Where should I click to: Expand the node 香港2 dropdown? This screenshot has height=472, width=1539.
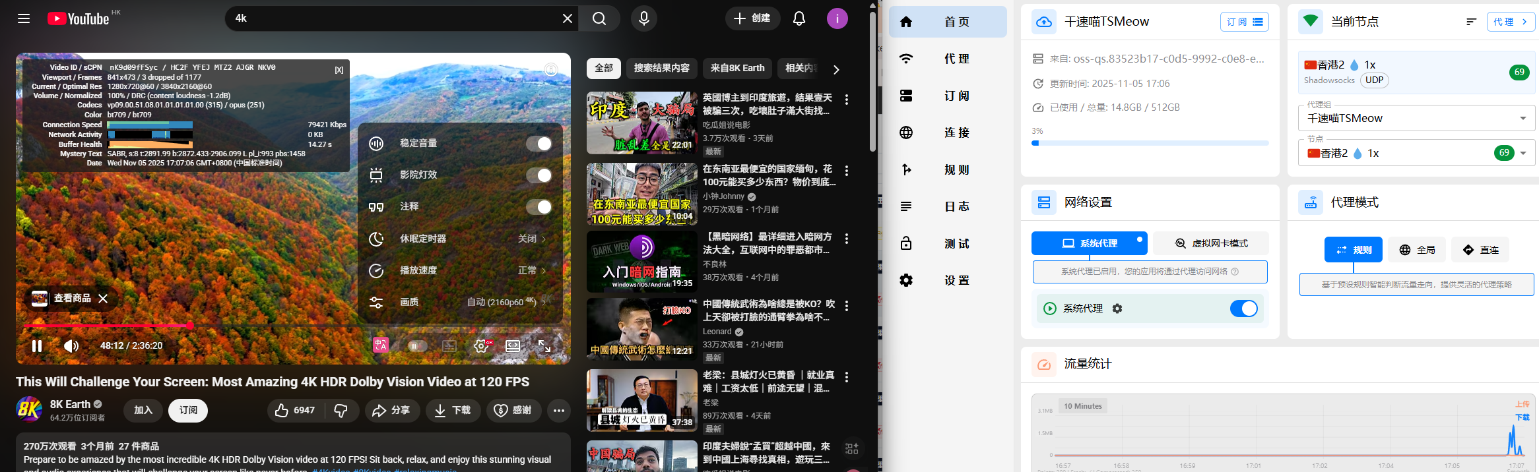(x=1523, y=153)
